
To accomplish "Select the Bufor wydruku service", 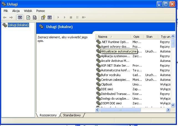I will click(111, 75).
